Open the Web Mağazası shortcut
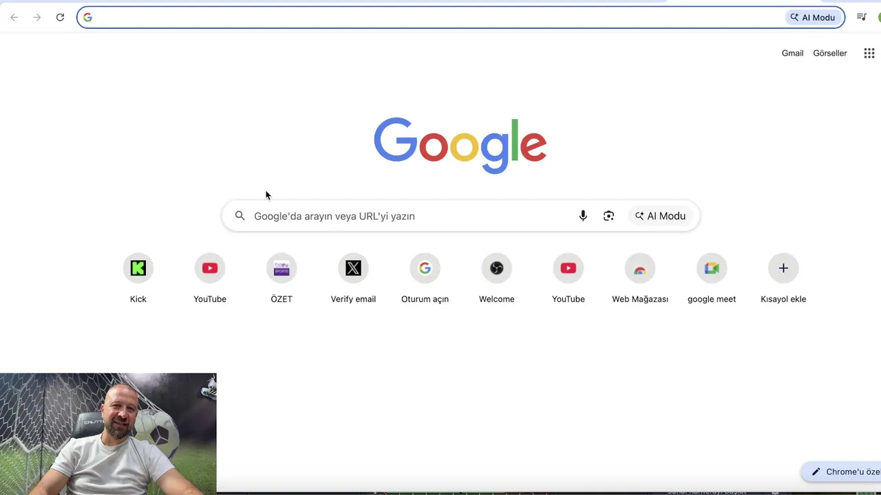This screenshot has height=495, width=881. 640,278
